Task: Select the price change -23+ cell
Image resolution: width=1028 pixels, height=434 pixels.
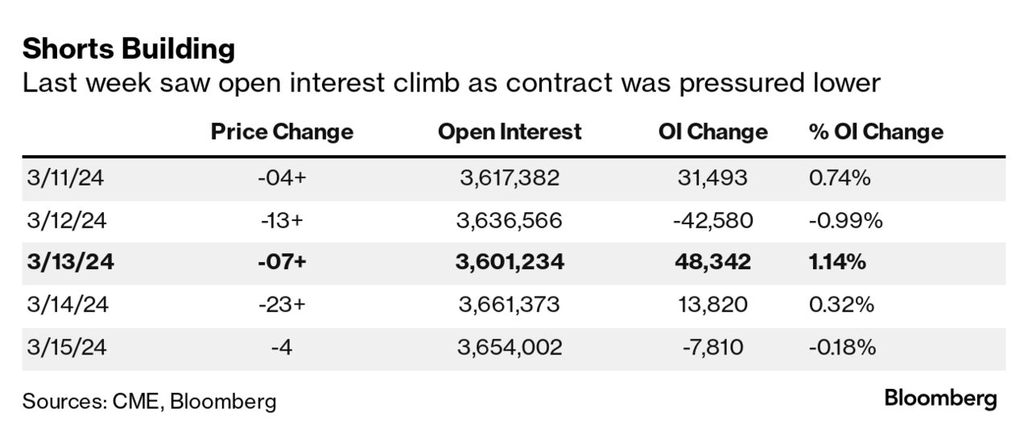Action: pos(282,305)
